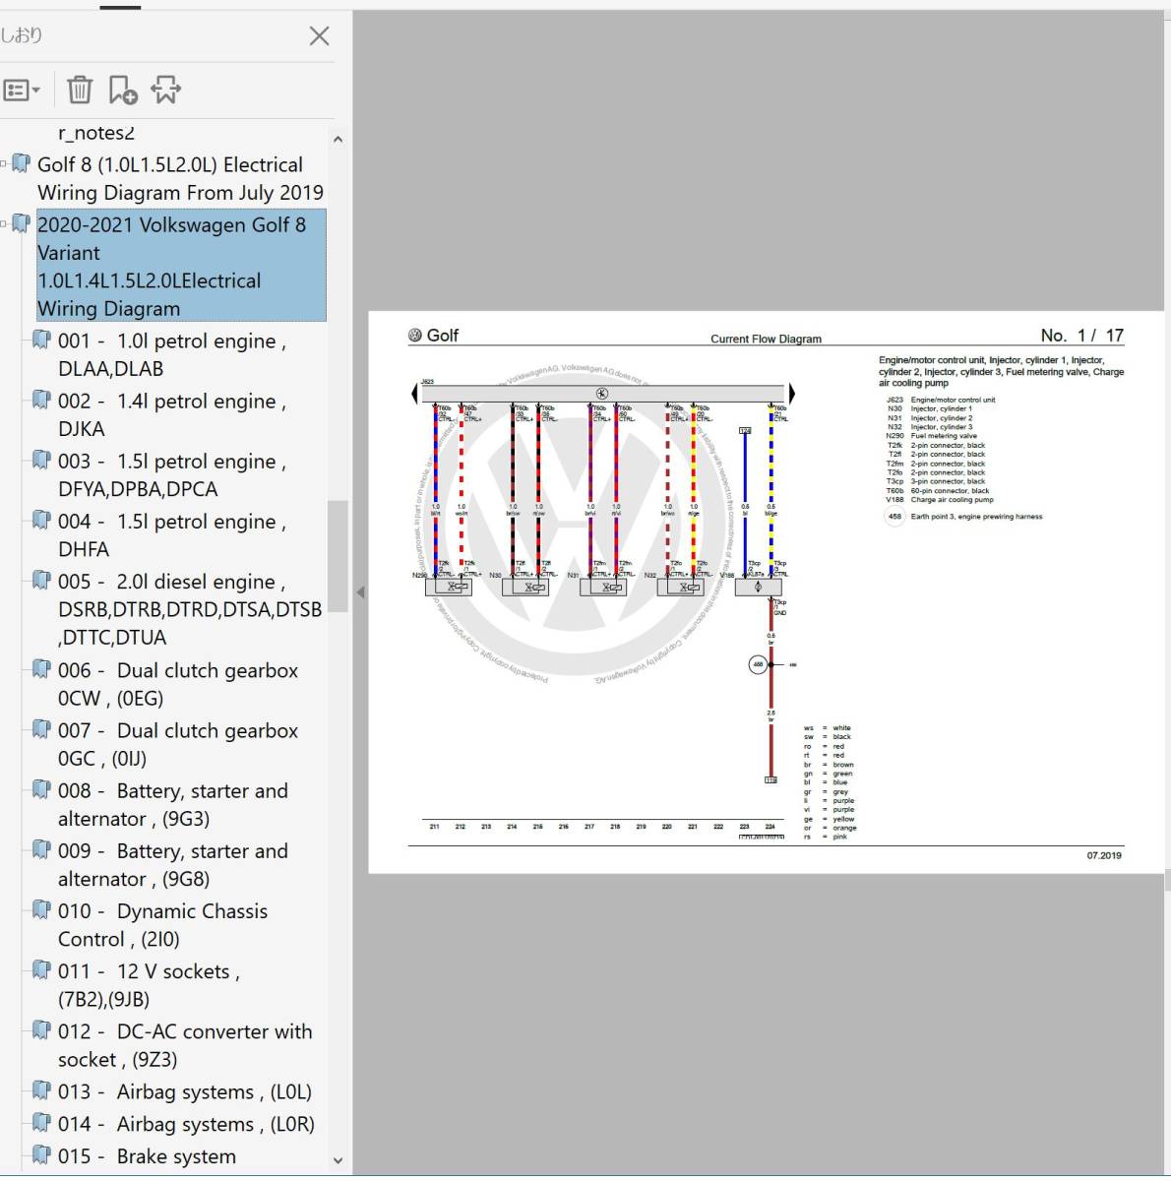Click the bookmark icon beside 004 petrol engine
Viewport: 1171px width, 1181px height.
(x=41, y=520)
